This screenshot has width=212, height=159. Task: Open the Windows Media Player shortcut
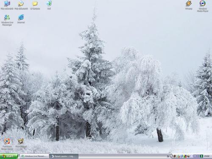pyautogui.click(x=203, y=6)
